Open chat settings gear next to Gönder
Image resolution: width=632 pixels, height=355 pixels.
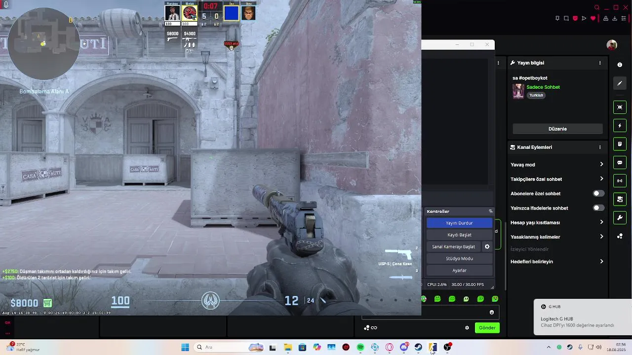[467, 328]
